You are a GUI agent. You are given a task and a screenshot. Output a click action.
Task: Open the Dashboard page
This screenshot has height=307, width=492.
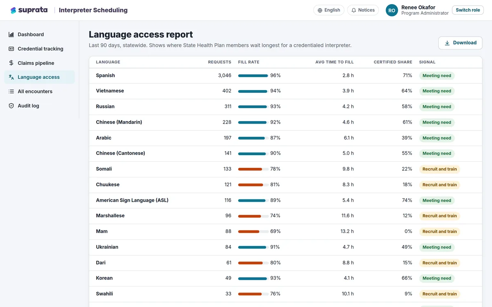click(40, 34)
